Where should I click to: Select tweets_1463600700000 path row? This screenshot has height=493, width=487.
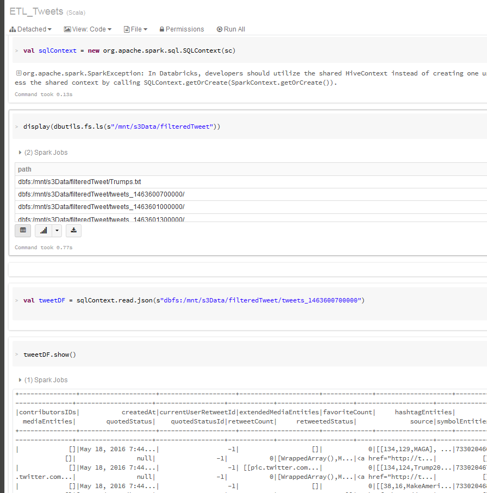(x=251, y=194)
